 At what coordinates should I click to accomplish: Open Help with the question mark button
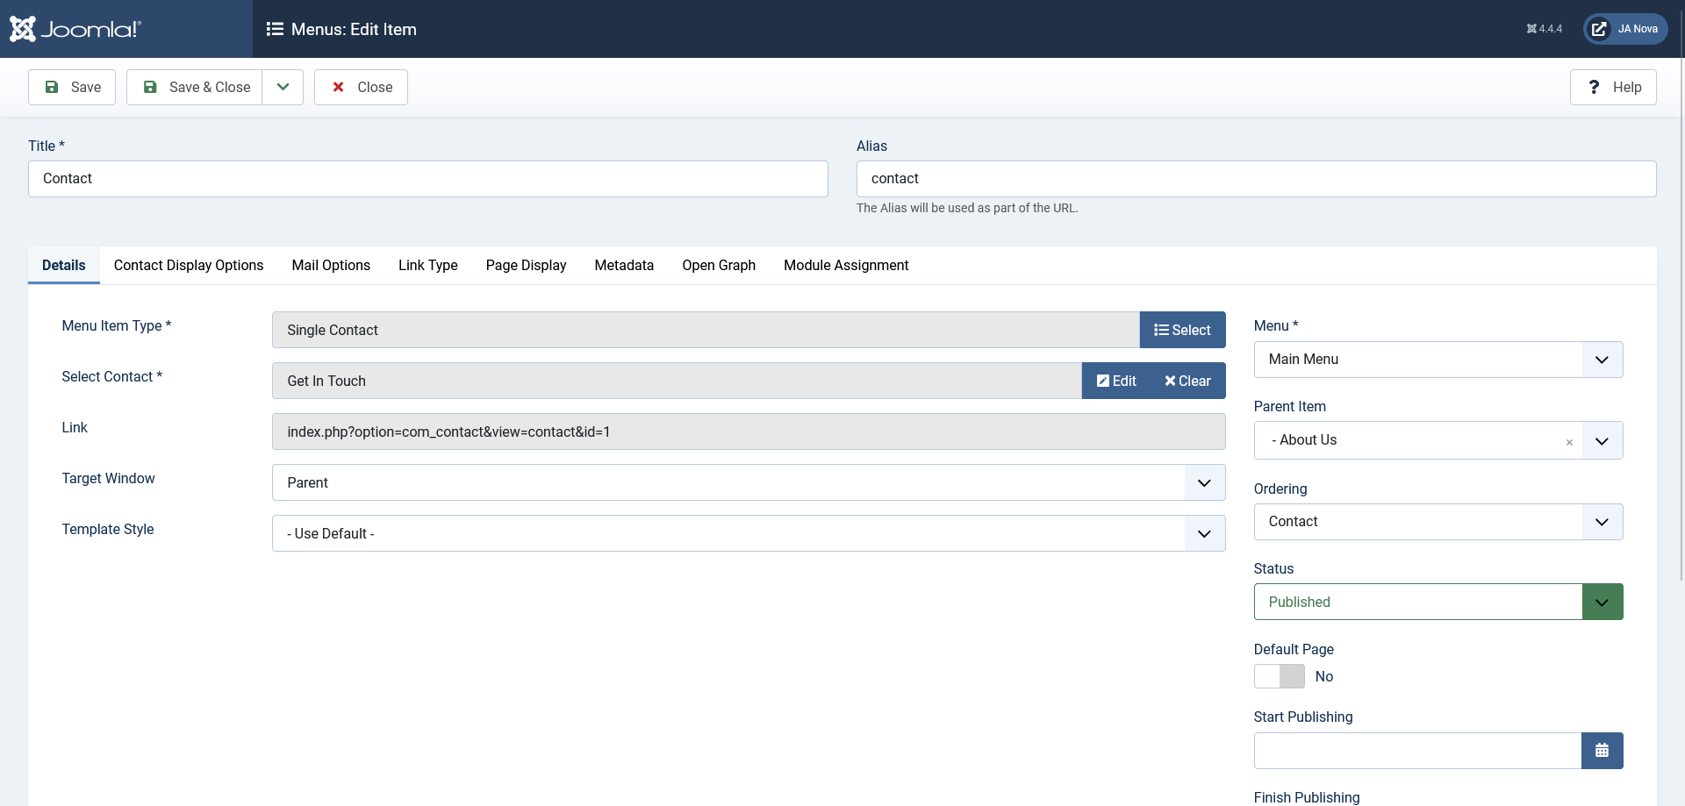[1613, 88]
